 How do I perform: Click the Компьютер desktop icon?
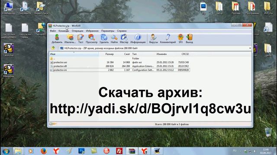tap(9, 8)
